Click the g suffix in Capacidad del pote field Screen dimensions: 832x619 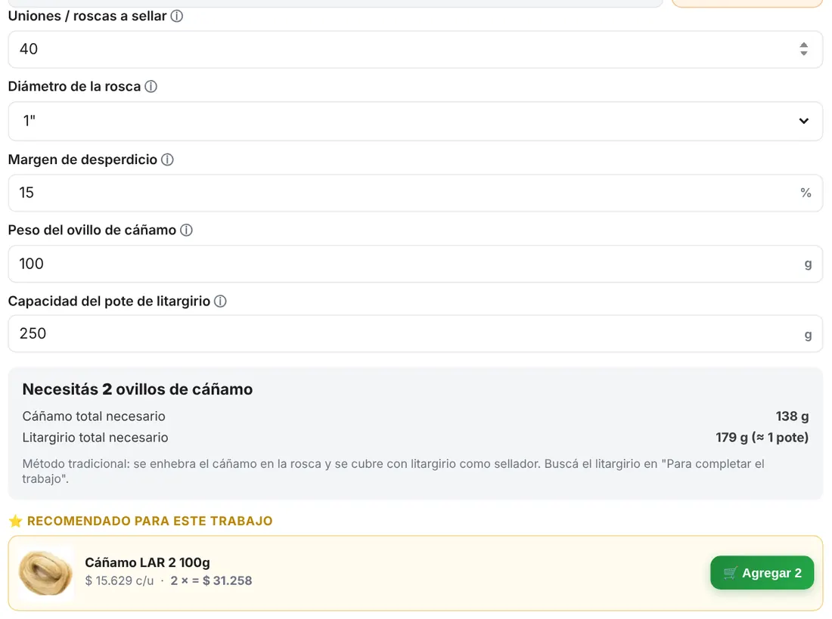click(808, 335)
